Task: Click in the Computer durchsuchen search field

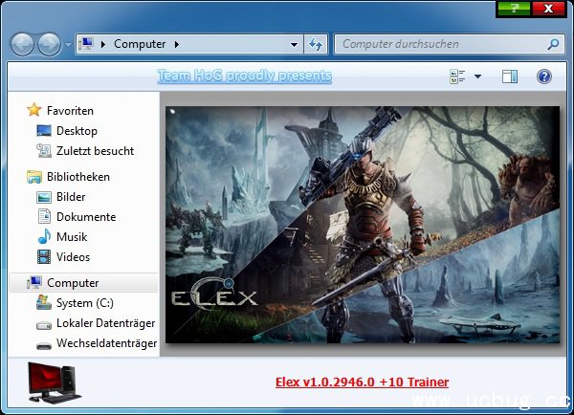Action: [x=440, y=44]
